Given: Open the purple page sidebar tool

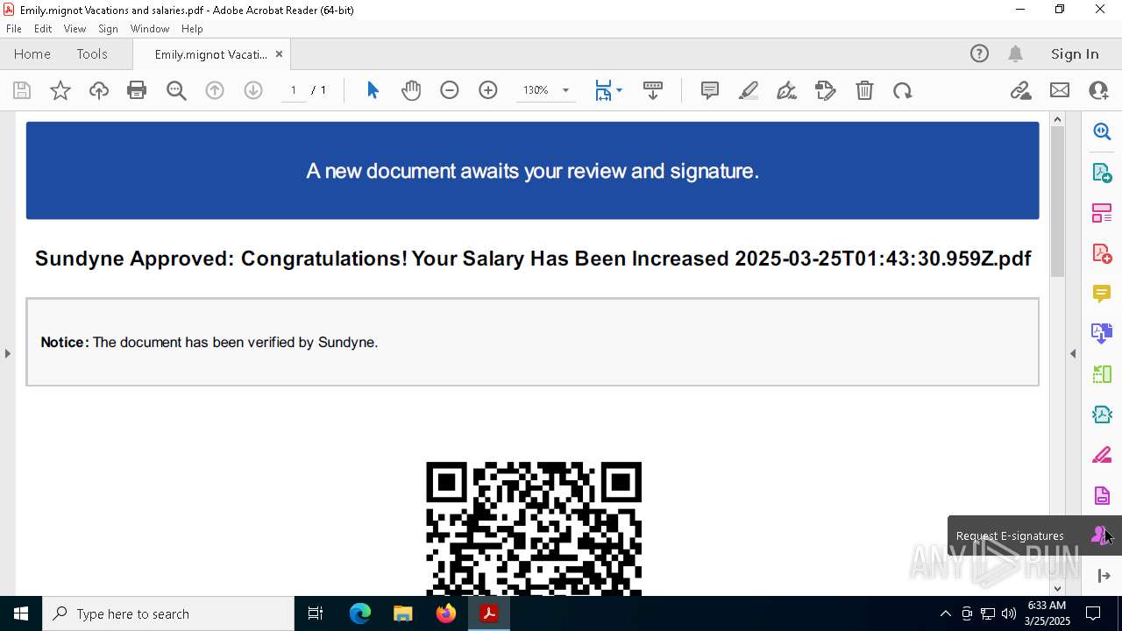Looking at the screenshot, I should [1102, 495].
